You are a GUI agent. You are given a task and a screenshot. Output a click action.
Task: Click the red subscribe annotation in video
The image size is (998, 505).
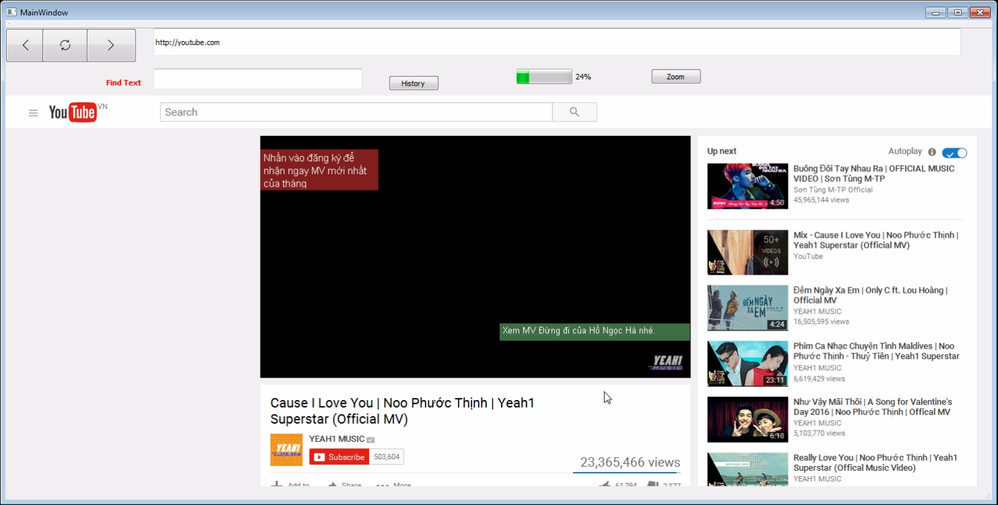(x=319, y=170)
